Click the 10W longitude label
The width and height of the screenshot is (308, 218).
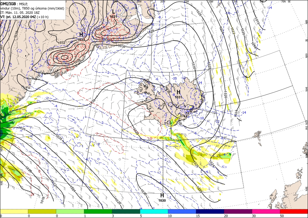click(211, 1)
